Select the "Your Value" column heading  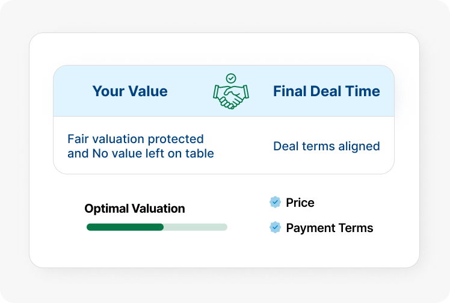(x=130, y=91)
